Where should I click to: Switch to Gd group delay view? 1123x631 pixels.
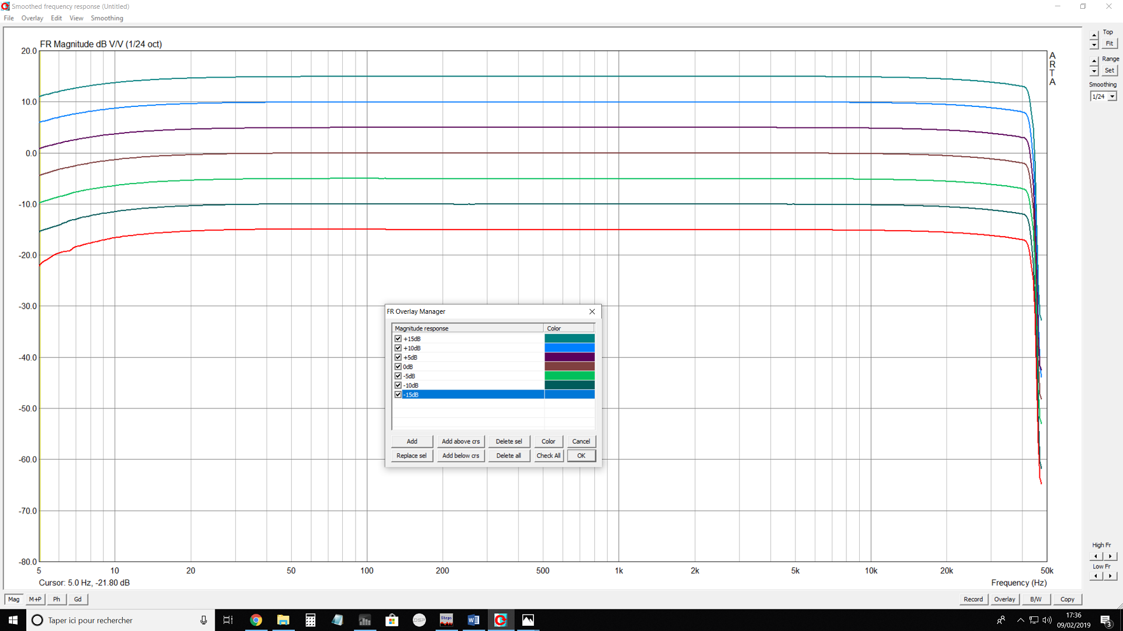click(x=78, y=599)
